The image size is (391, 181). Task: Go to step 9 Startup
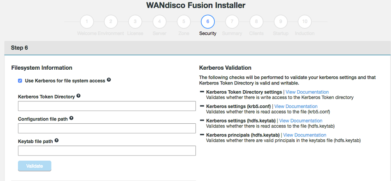pyautogui.click(x=281, y=22)
